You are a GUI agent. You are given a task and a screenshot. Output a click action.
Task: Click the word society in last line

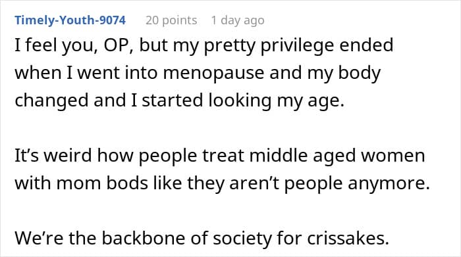click(242, 239)
